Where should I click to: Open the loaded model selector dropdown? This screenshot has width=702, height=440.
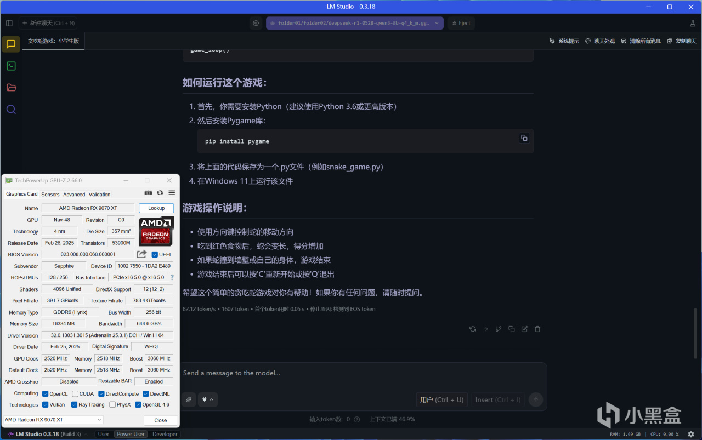tap(355, 23)
